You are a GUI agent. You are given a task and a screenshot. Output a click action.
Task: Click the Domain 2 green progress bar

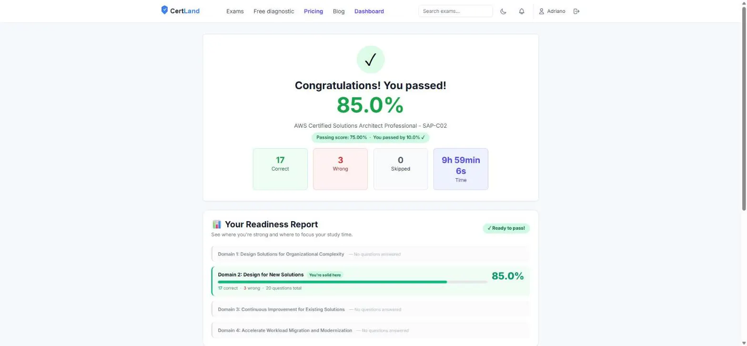(x=333, y=282)
